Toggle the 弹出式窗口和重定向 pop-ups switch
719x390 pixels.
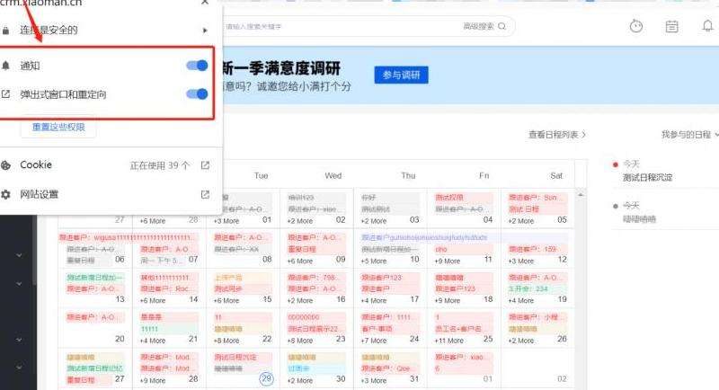[196, 93]
